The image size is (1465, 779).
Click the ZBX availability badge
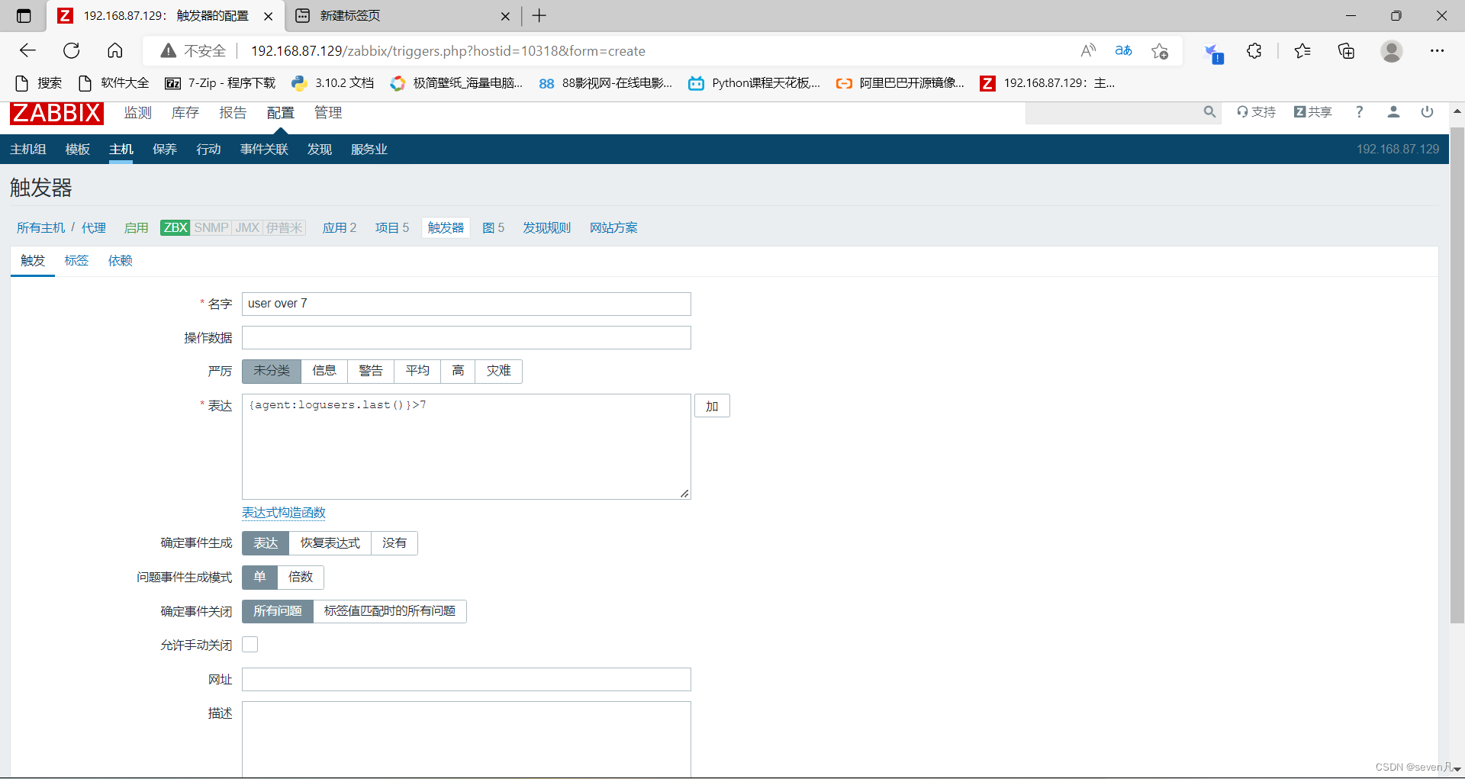coord(175,228)
